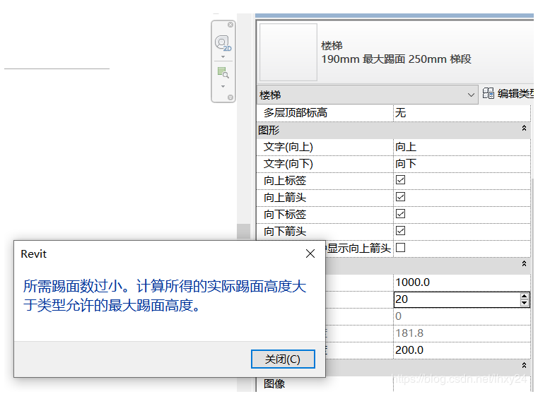Screen dimensions: 538x394
Task: Select the 图像 property row
Action: click(x=393, y=383)
